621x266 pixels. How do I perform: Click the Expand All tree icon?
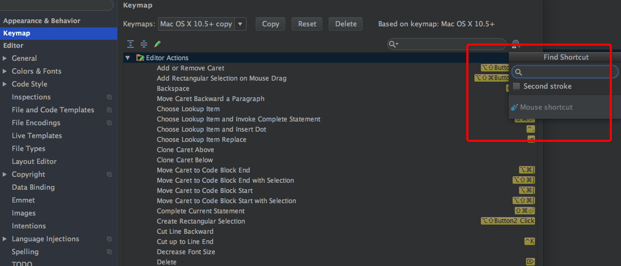(x=131, y=44)
